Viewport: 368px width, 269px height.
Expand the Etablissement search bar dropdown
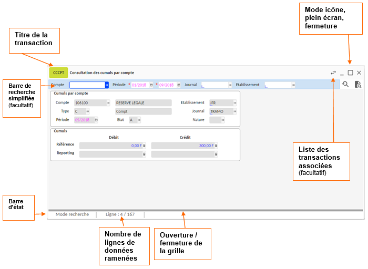(x=293, y=85)
